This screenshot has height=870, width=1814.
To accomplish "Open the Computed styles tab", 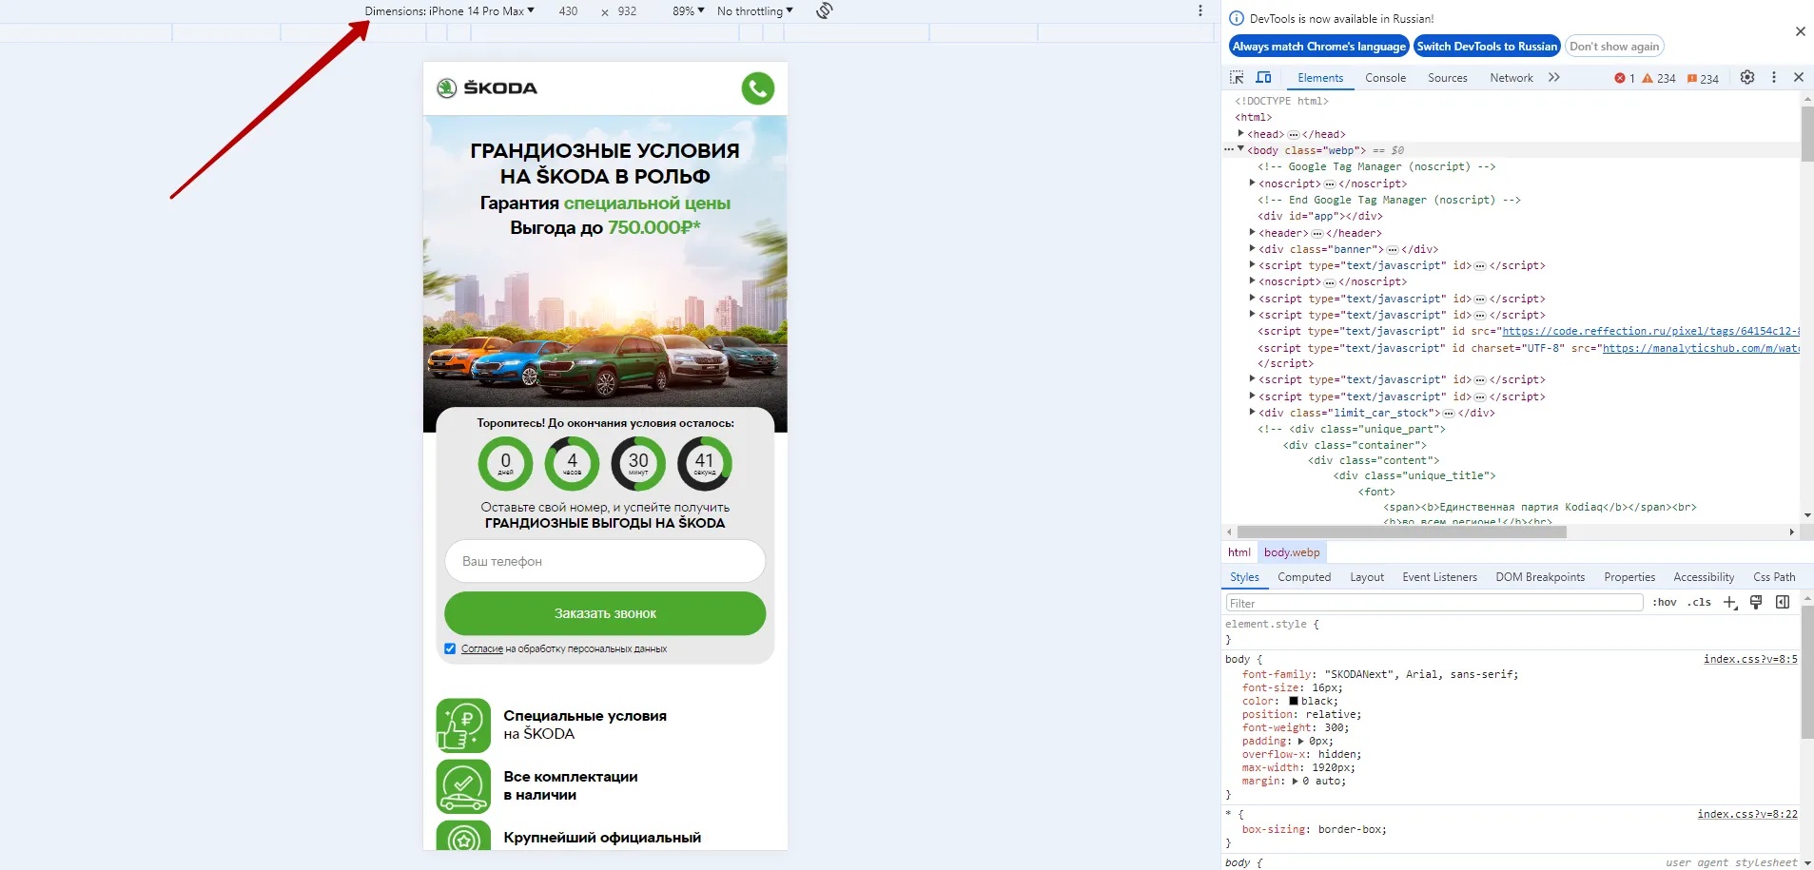I will coord(1304,577).
